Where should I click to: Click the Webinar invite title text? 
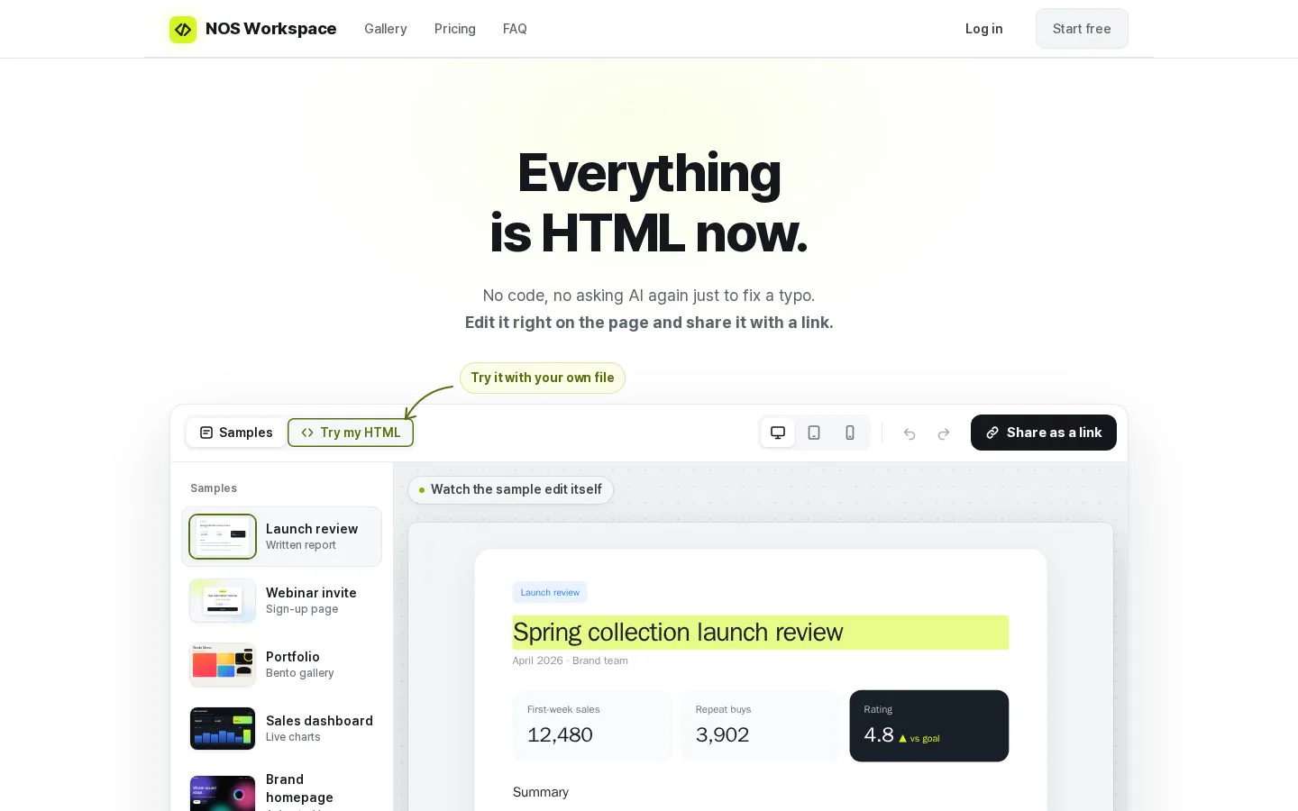point(311,593)
